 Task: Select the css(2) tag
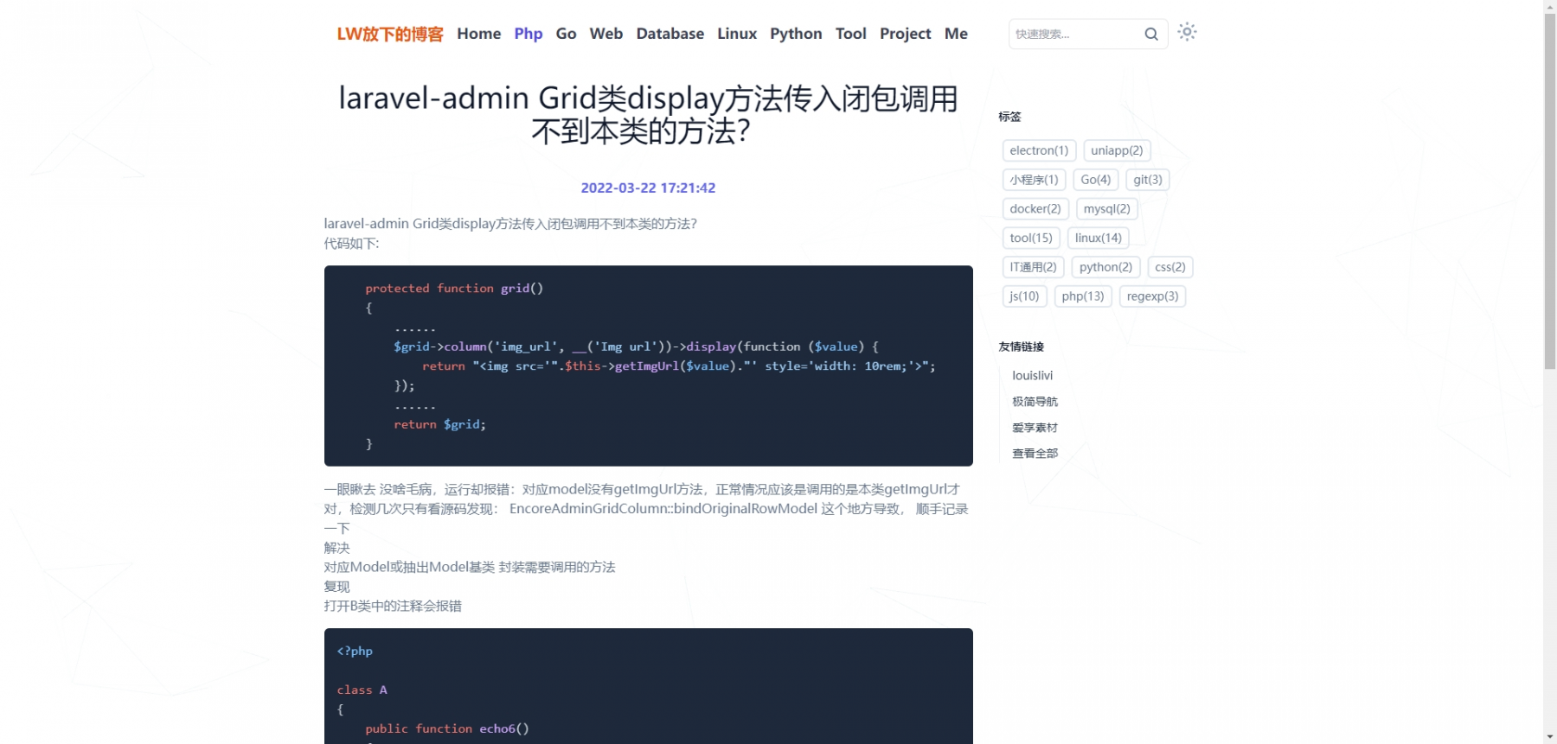coord(1170,267)
